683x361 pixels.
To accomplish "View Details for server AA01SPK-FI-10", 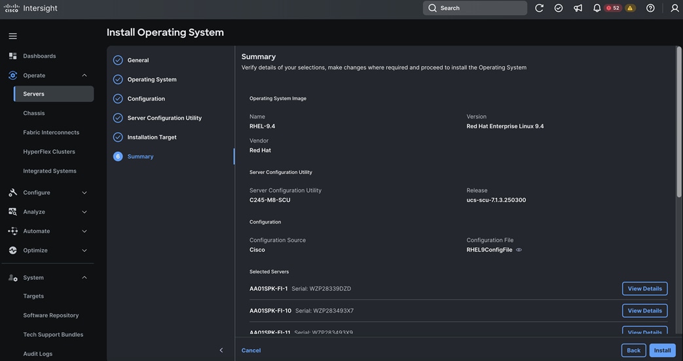I will [644, 311].
